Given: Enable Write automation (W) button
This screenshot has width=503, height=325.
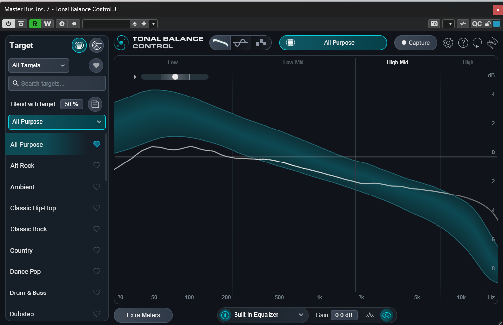Looking at the screenshot, I should 47,24.
